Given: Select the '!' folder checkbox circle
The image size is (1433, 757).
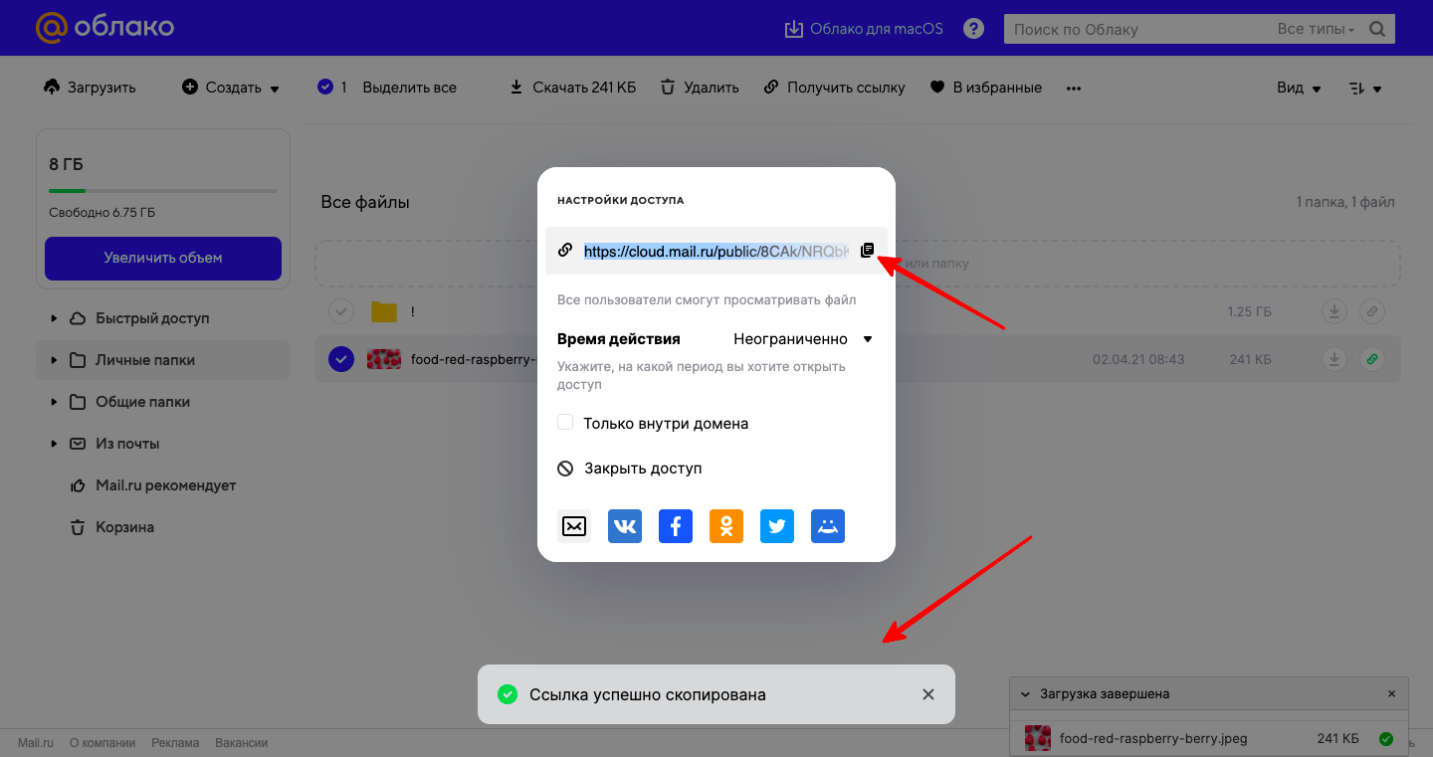Looking at the screenshot, I should pos(341,312).
